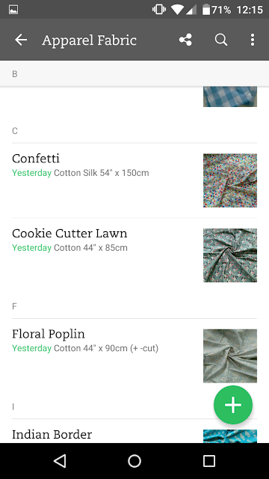Image resolution: width=269 pixels, height=479 pixels.
Task: Tap the turquoise Indian Border thumbnail
Action: pos(230,436)
